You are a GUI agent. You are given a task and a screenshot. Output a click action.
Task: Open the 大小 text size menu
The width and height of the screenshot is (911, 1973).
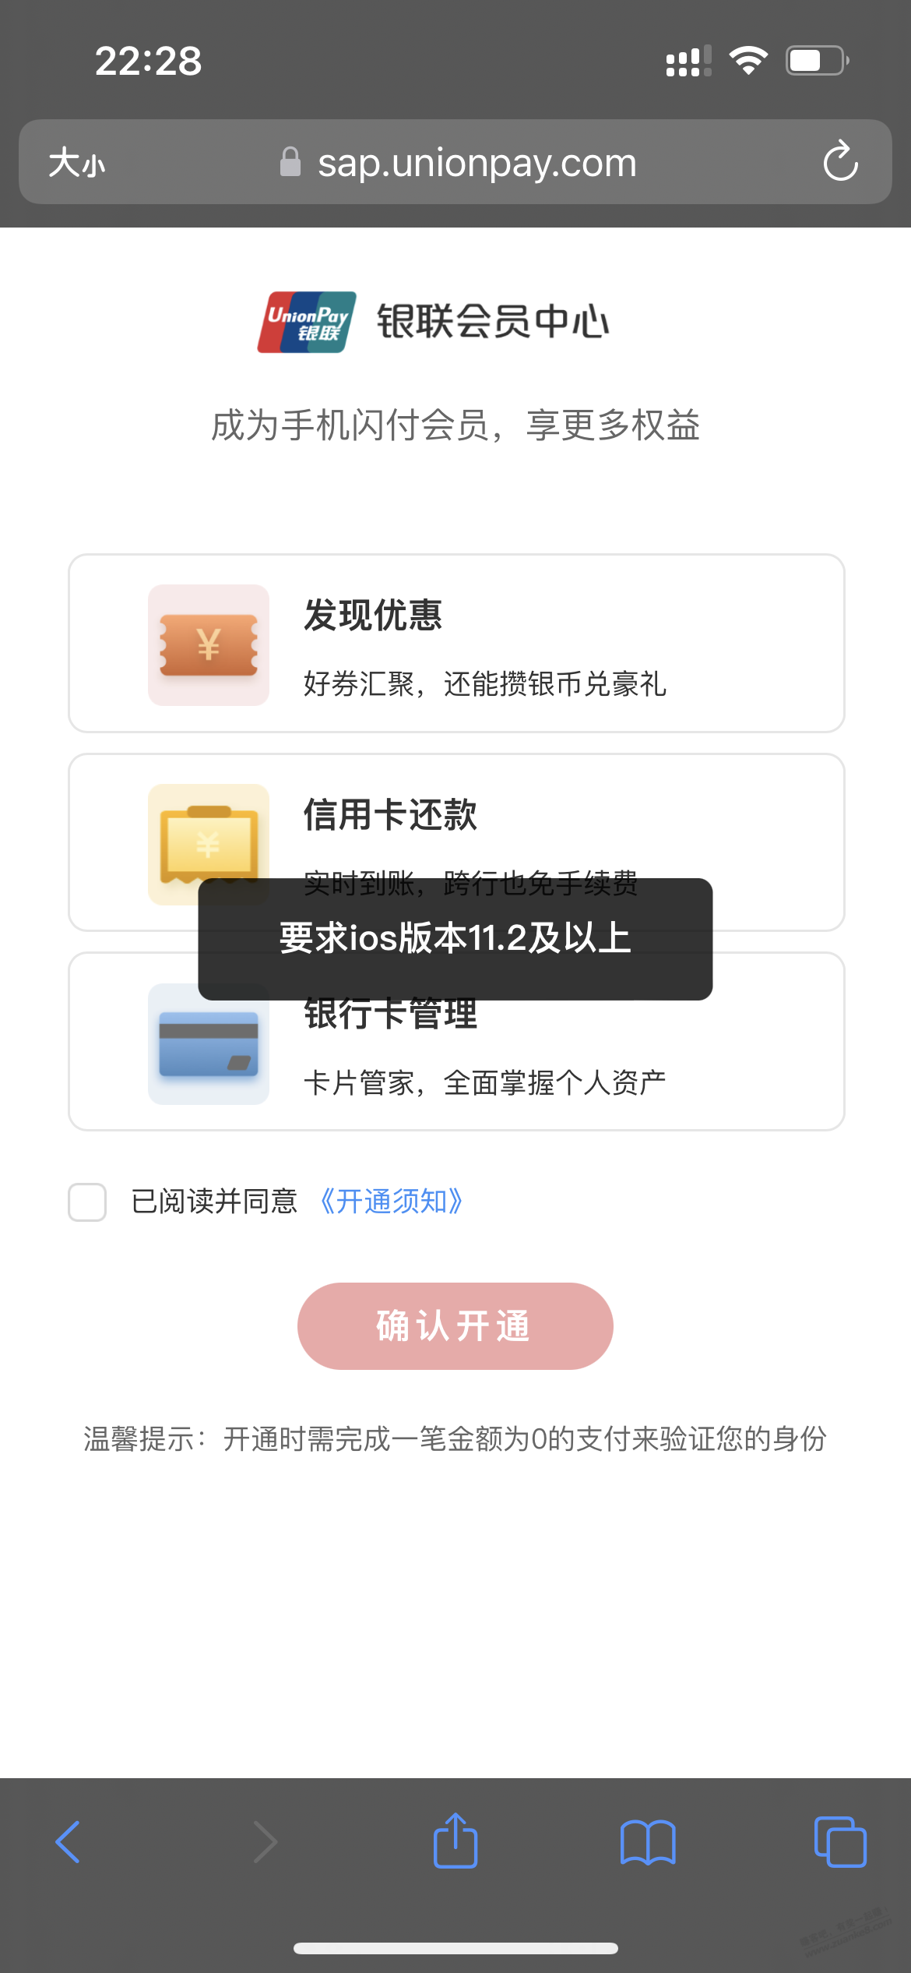click(x=76, y=163)
